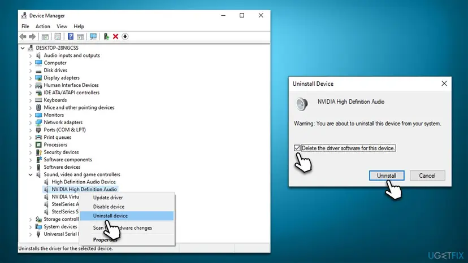Select the Monitors tree row
468x263 pixels.
[x=50, y=115]
